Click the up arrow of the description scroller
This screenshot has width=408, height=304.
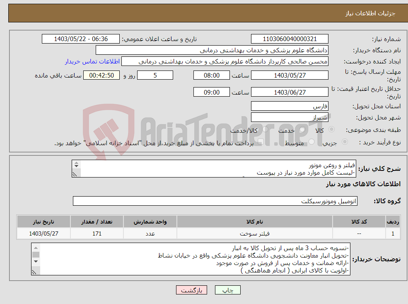76,163
